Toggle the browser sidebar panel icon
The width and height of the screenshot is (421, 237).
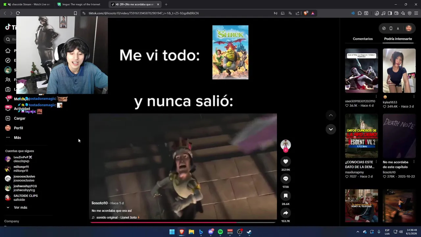[390, 13]
